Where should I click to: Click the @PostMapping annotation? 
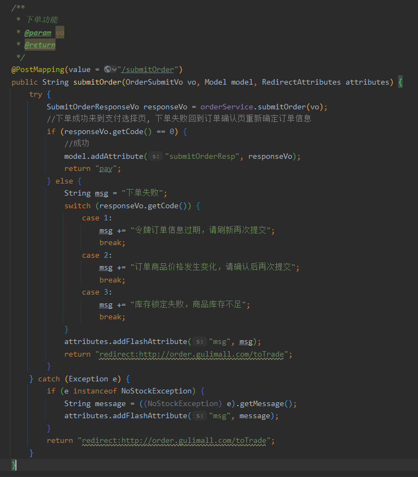(38, 70)
